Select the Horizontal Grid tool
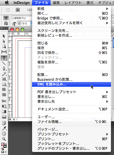Viewport: 114px width, 155px height. coord(4,89)
